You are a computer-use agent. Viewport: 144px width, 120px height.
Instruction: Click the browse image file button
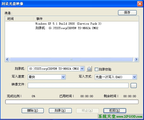pos(134,85)
